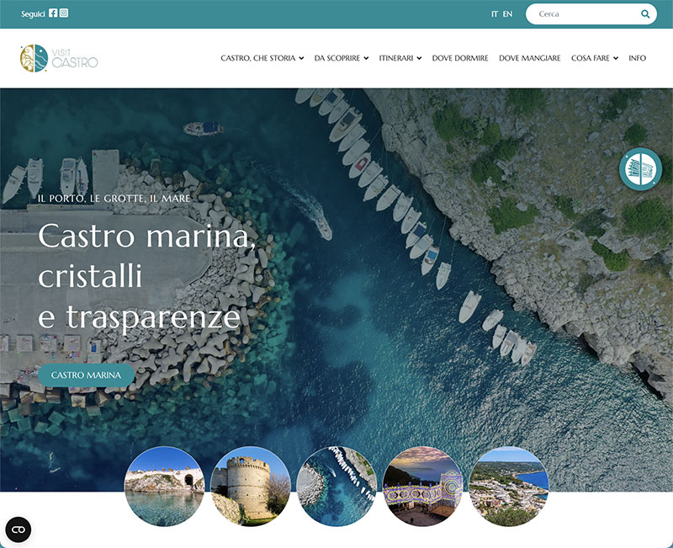Click the Castro Marina button
Viewport: 673px width, 548px height.
(86, 375)
